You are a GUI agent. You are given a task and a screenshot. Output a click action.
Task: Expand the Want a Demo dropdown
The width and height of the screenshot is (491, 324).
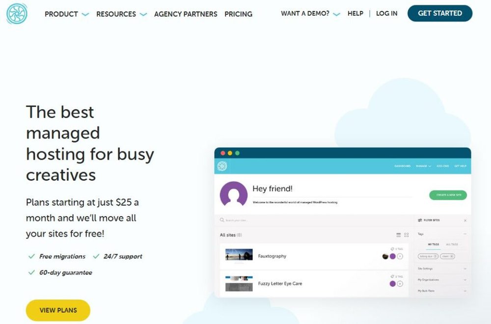pos(310,14)
